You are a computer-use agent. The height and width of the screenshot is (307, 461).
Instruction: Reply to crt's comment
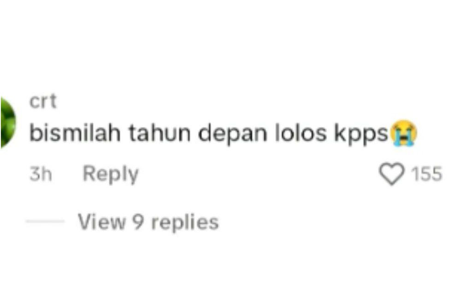pyautogui.click(x=111, y=174)
